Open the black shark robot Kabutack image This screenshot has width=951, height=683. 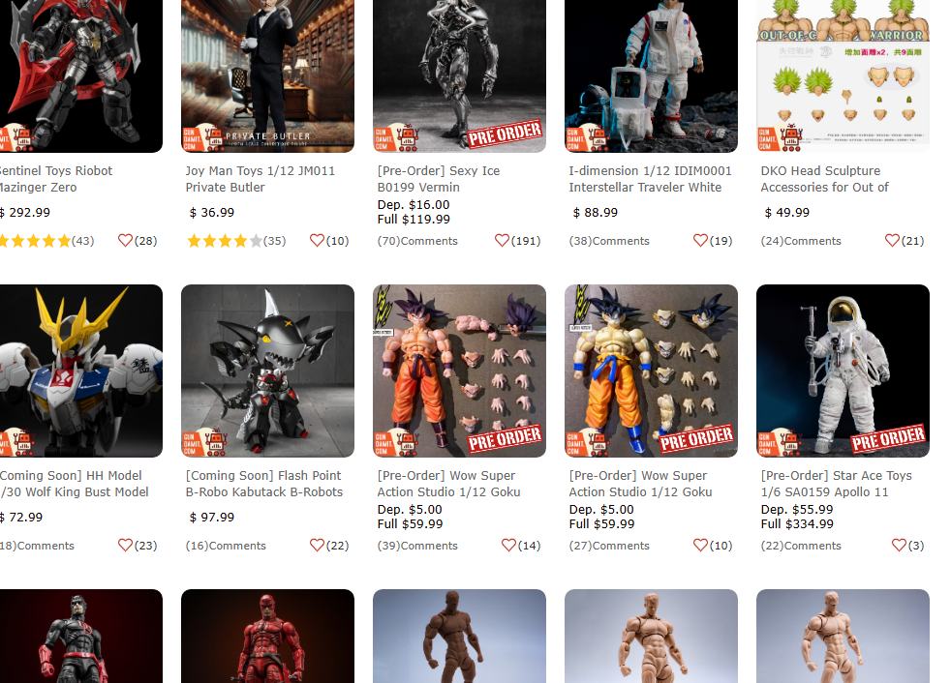(x=267, y=371)
